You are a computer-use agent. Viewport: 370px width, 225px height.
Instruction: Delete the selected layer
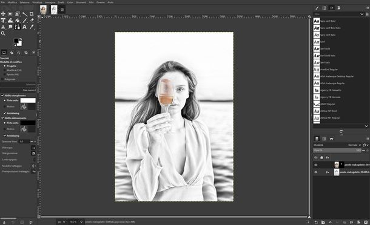(x=366, y=222)
